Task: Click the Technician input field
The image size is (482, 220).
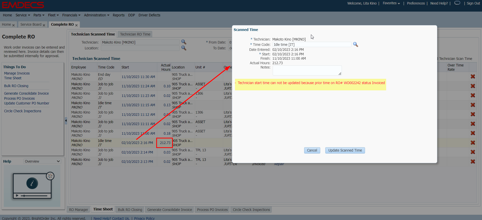Action: click(x=140, y=42)
